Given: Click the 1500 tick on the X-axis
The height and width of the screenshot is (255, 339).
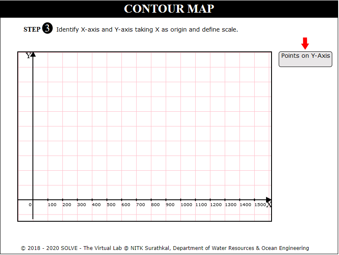Looking at the screenshot, I should pos(260,205).
